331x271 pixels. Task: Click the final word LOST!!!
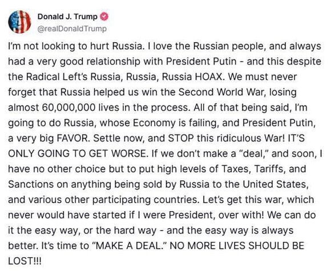25,261
